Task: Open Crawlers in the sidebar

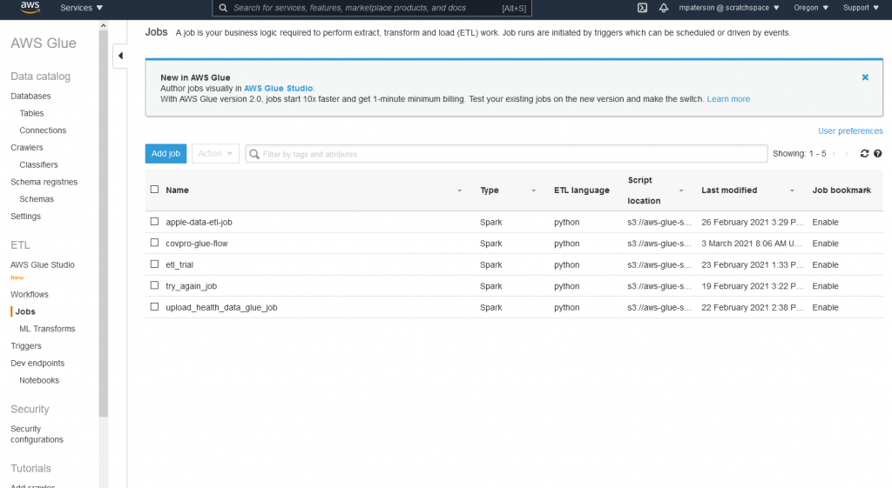Action: pos(27,147)
